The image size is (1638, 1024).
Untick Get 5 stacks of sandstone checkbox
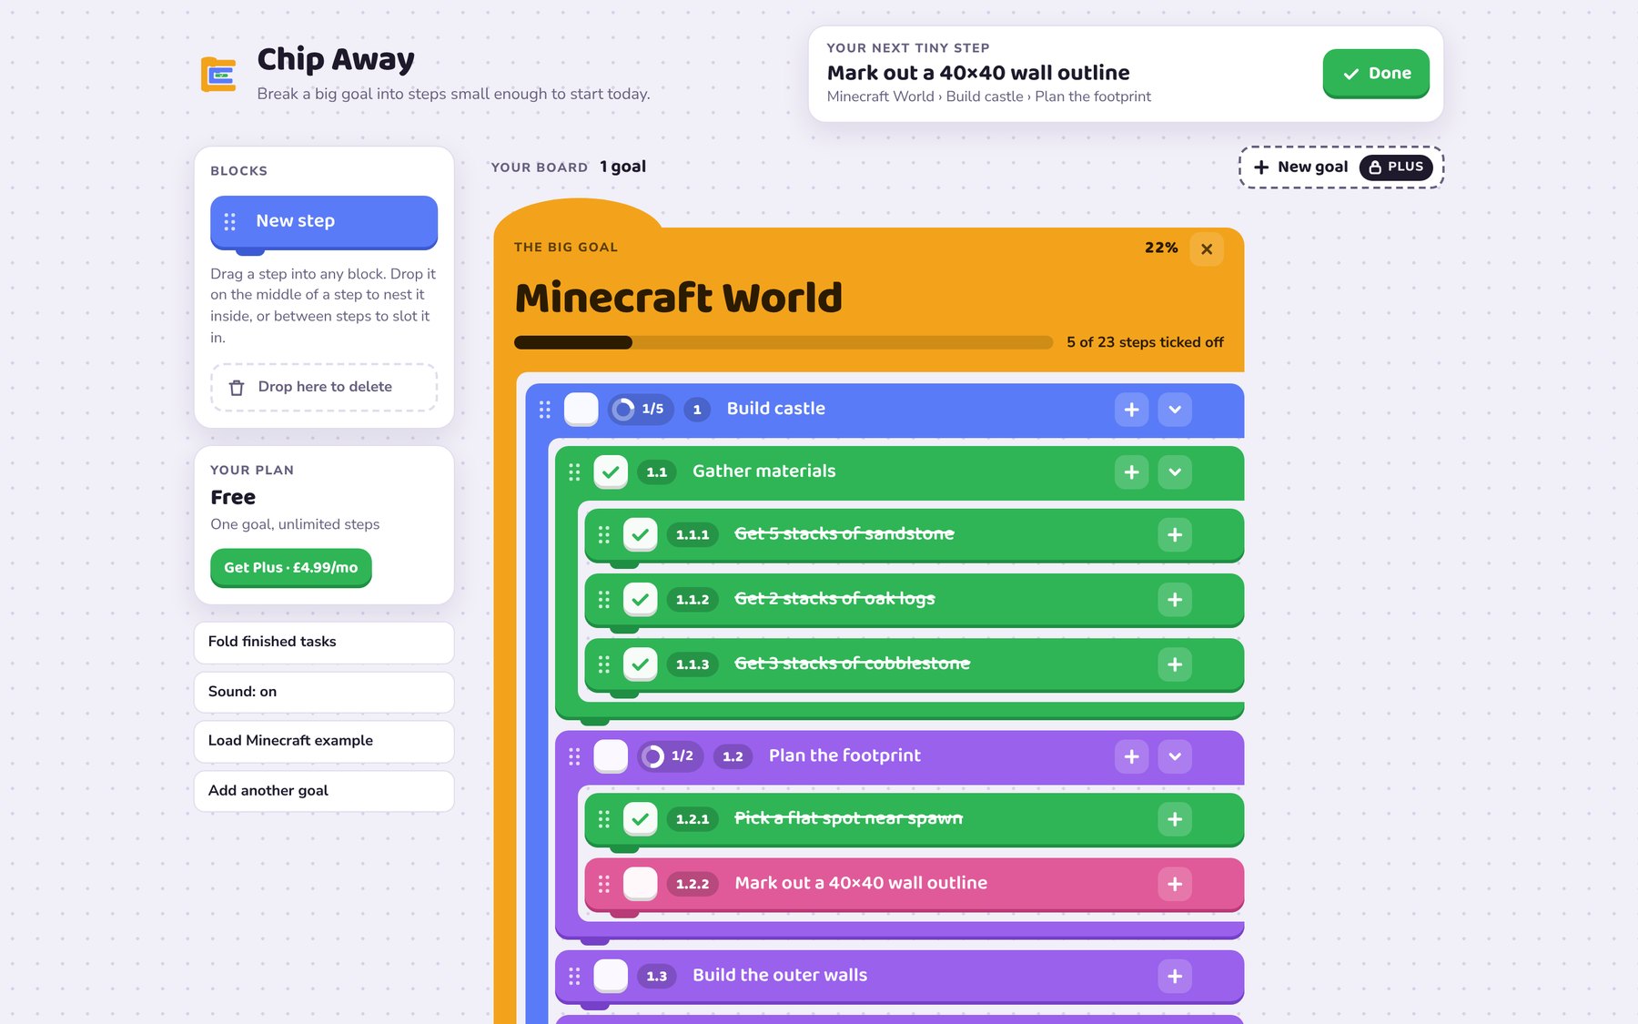click(x=641, y=535)
